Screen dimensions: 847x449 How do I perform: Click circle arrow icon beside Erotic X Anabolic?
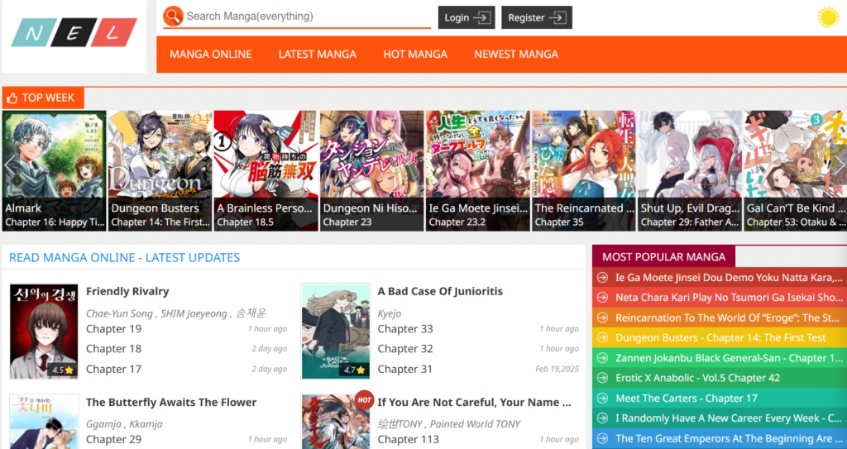pos(602,378)
